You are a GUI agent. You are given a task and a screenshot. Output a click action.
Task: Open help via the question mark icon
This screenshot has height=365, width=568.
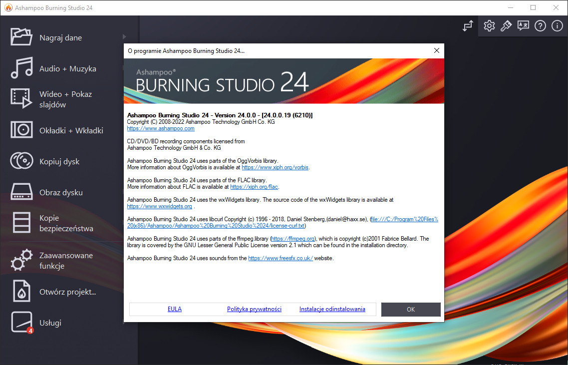pos(540,26)
